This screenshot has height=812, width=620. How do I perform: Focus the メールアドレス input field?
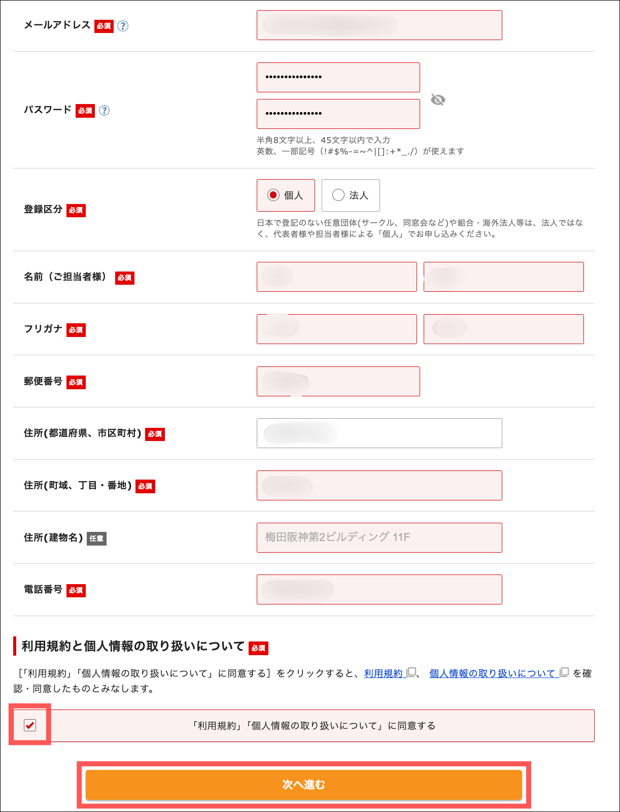pyautogui.click(x=379, y=25)
